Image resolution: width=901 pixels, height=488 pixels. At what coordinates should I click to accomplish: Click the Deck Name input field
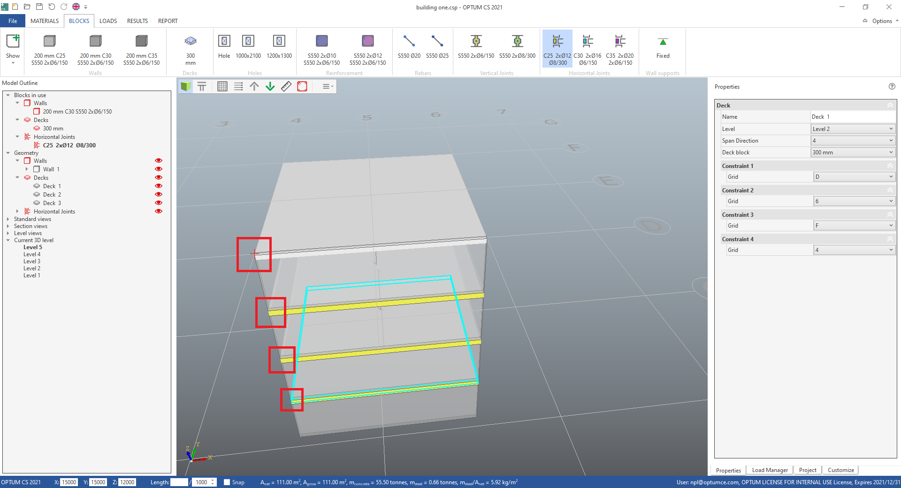(x=852, y=117)
